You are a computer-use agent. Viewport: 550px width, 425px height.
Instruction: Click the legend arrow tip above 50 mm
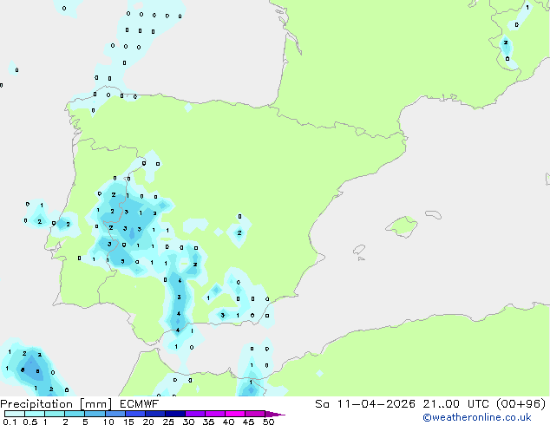click(275, 414)
